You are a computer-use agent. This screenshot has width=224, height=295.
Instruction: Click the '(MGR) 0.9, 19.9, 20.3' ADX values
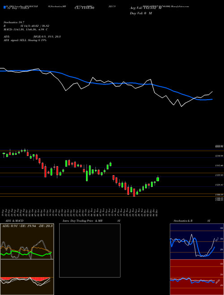pos(47,37)
